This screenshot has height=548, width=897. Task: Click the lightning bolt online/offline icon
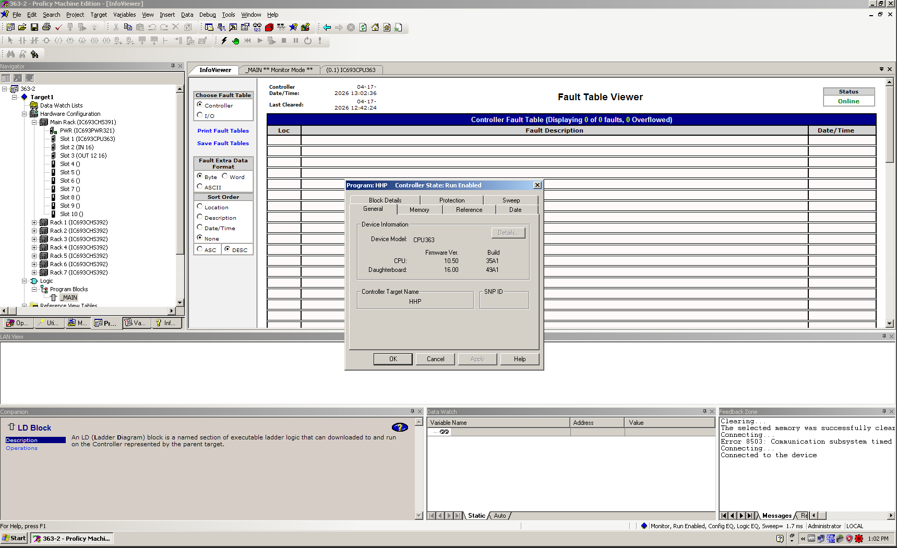224,41
